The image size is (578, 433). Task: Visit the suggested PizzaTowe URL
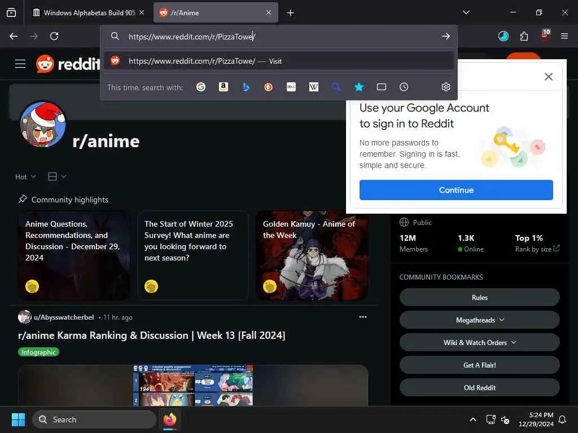(x=279, y=61)
